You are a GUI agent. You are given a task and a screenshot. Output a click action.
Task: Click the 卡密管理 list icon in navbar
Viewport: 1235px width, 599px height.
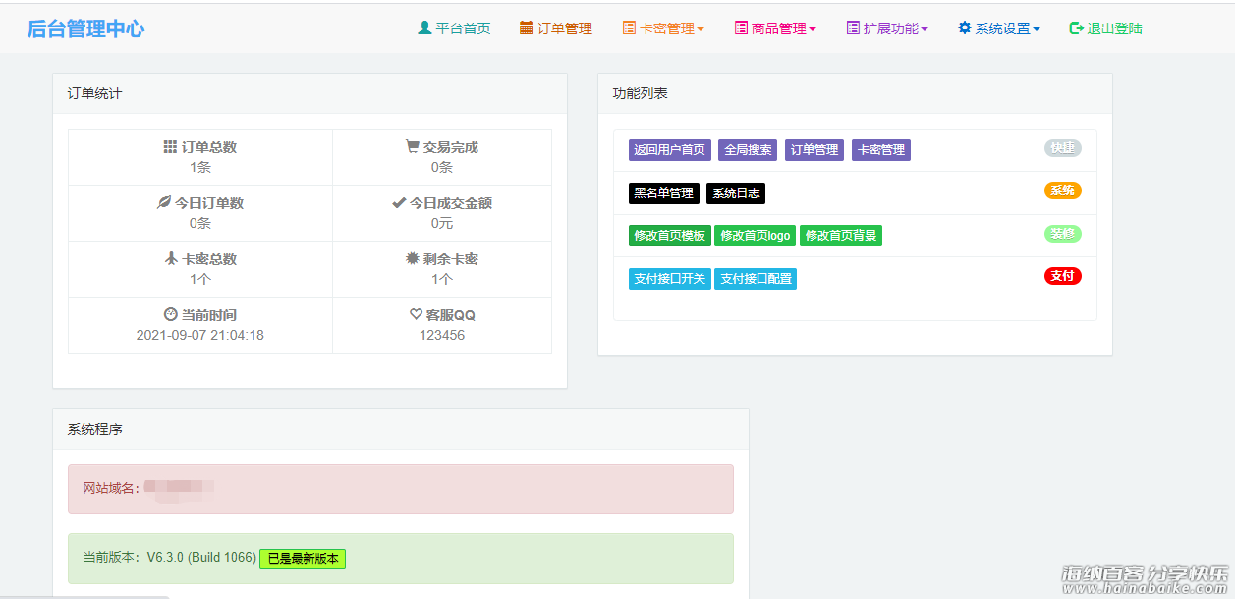coord(629,27)
